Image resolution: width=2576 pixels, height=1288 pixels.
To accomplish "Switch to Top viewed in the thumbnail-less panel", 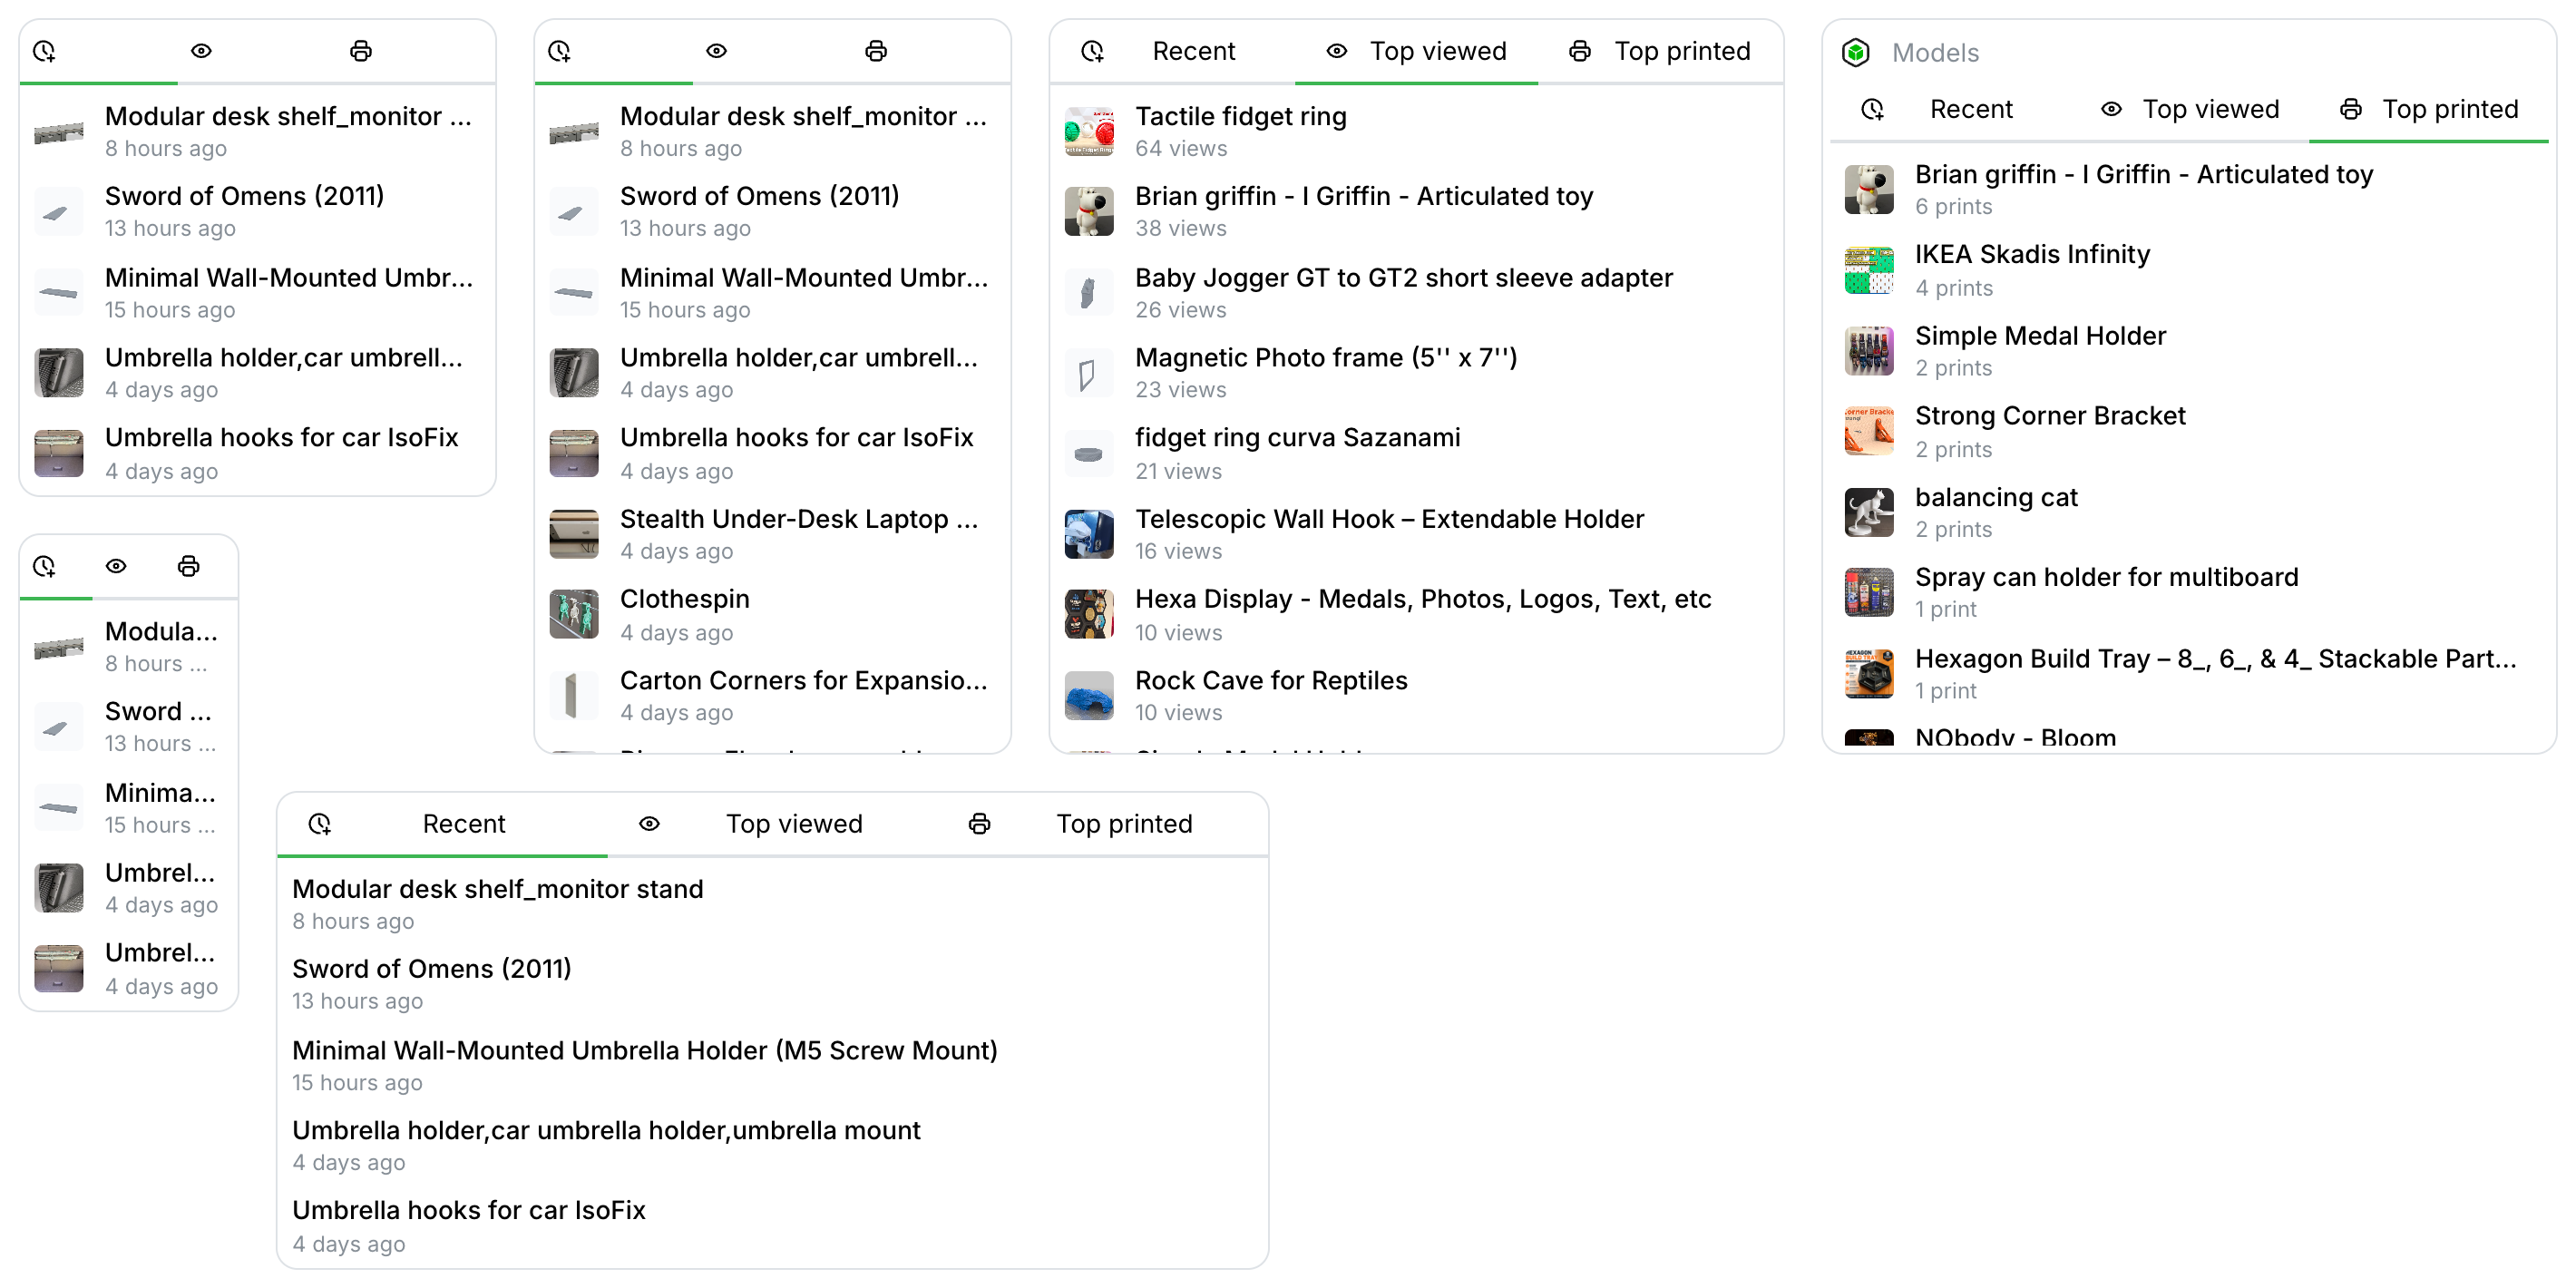I will 772,824.
